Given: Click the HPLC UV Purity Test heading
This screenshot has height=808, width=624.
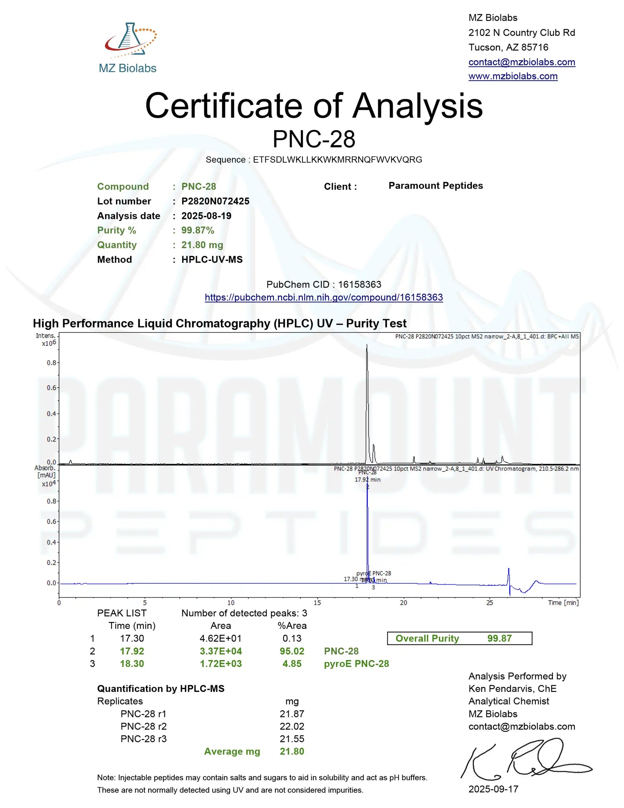Looking at the screenshot, I should [x=220, y=324].
